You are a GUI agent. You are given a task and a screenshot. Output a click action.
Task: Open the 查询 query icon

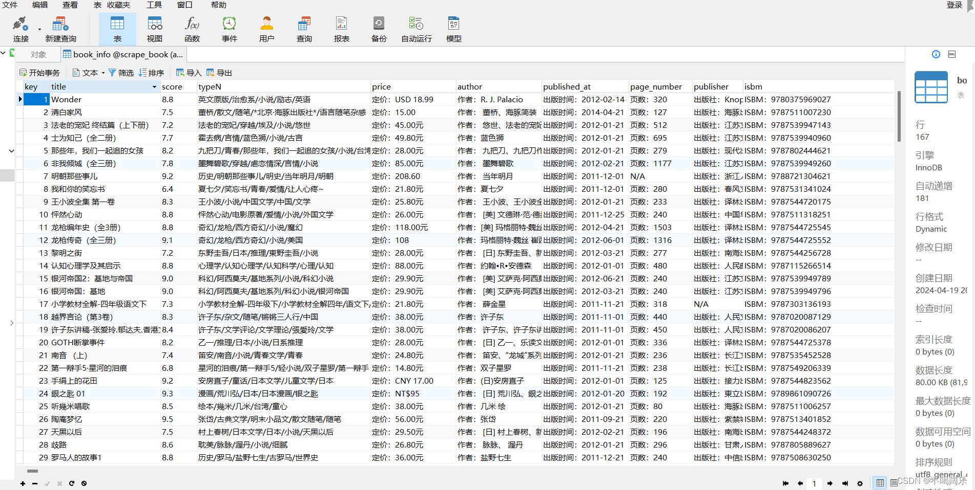(304, 29)
